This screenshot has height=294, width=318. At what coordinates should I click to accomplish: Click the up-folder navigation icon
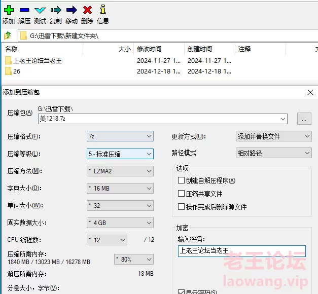pos(8,35)
